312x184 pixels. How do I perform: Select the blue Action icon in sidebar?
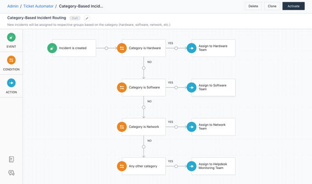tap(11, 83)
